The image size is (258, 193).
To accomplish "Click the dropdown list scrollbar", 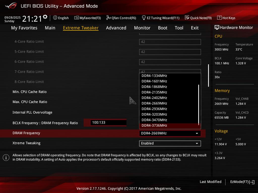I will (199, 105).
